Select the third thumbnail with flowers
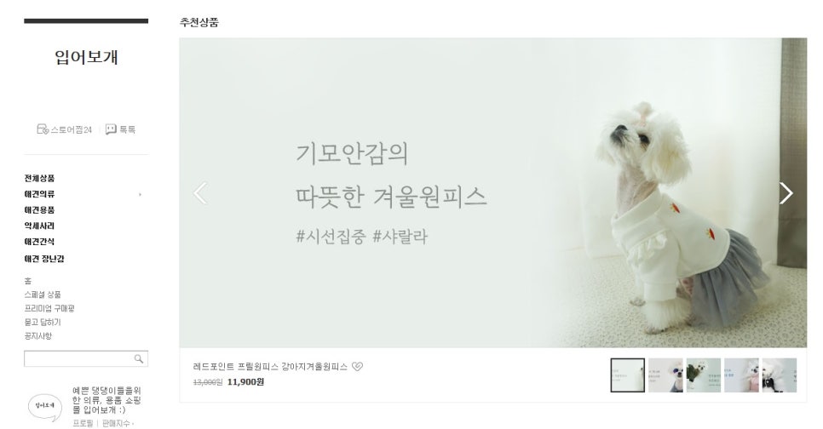The height and width of the screenshot is (429, 823). click(704, 375)
